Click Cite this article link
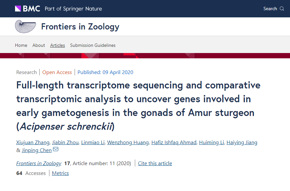The image size is (290, 191). 155,163
